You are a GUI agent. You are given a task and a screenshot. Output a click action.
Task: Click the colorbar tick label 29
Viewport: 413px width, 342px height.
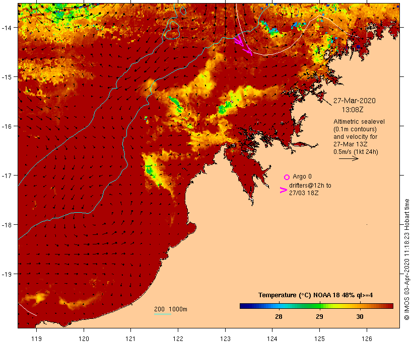click(x=319, y=316)
